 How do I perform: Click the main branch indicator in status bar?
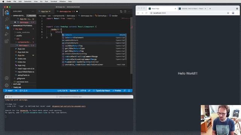(x=9, y=91)
